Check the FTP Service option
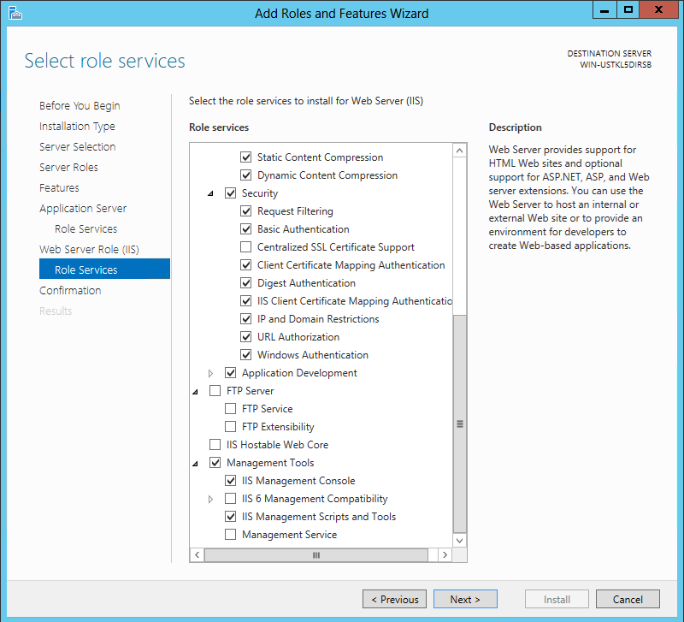 (x=230, y=409)
